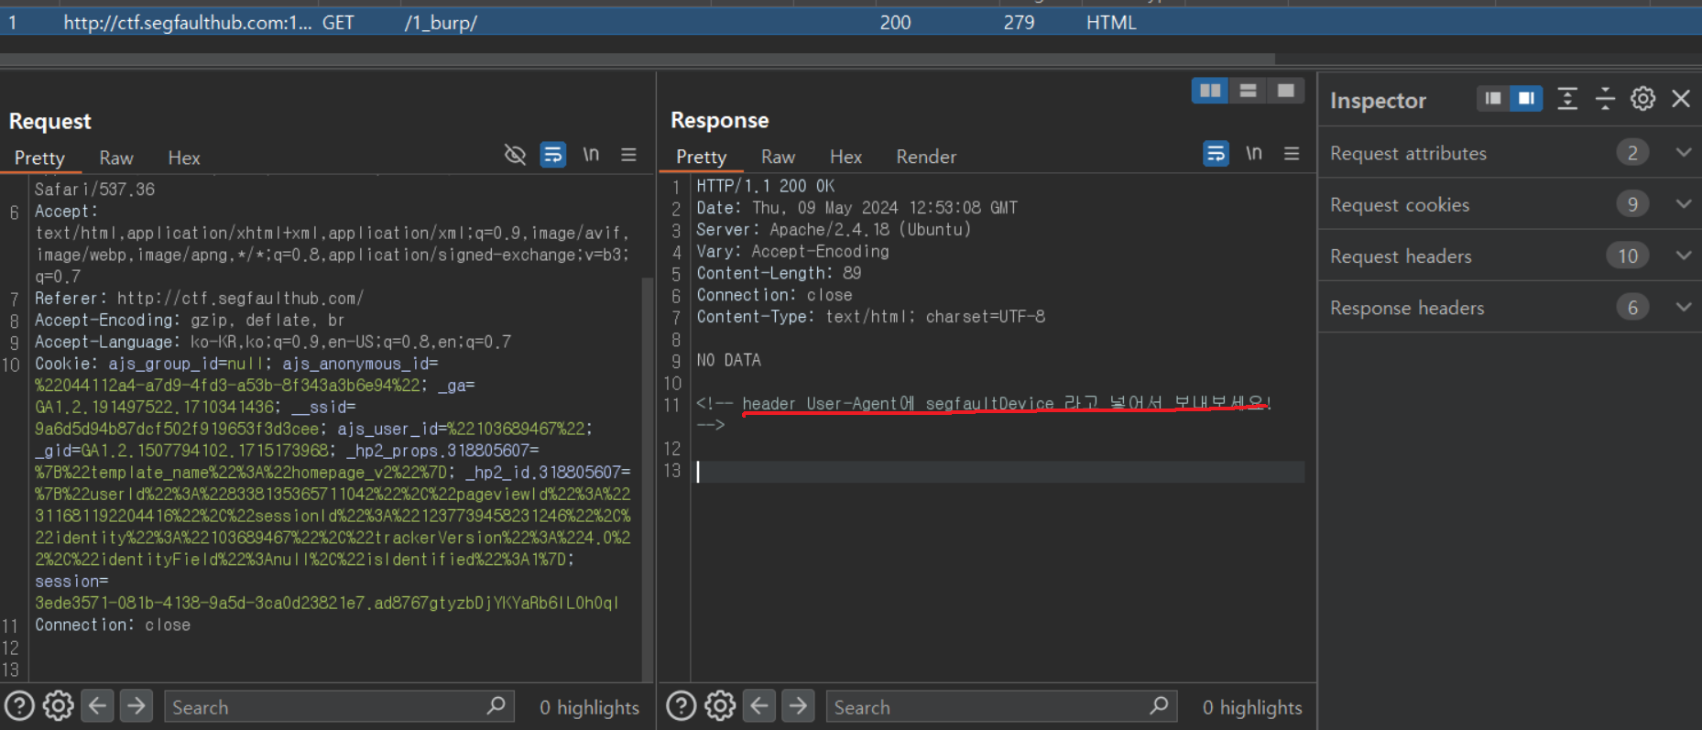Click 'Accept-Encoding: gzip, deflate, br' line
Viewport: 1702px width, 730px height.
[x=190, y=321]
